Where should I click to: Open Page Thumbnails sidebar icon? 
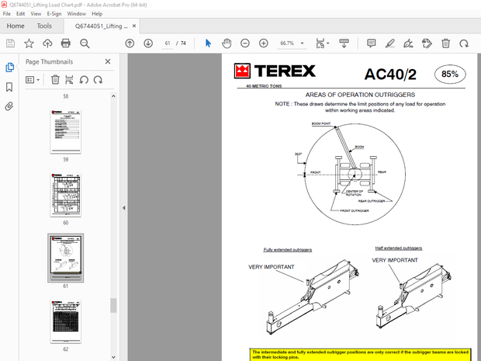click(x=9, y=68)
